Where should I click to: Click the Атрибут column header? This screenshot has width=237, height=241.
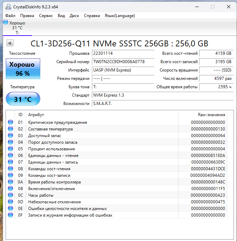[x=102, y=115]
